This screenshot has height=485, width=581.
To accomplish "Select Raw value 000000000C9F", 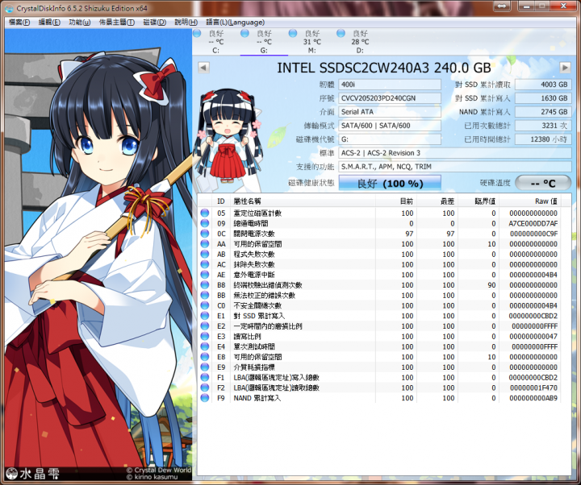I will tap(534, 234).
